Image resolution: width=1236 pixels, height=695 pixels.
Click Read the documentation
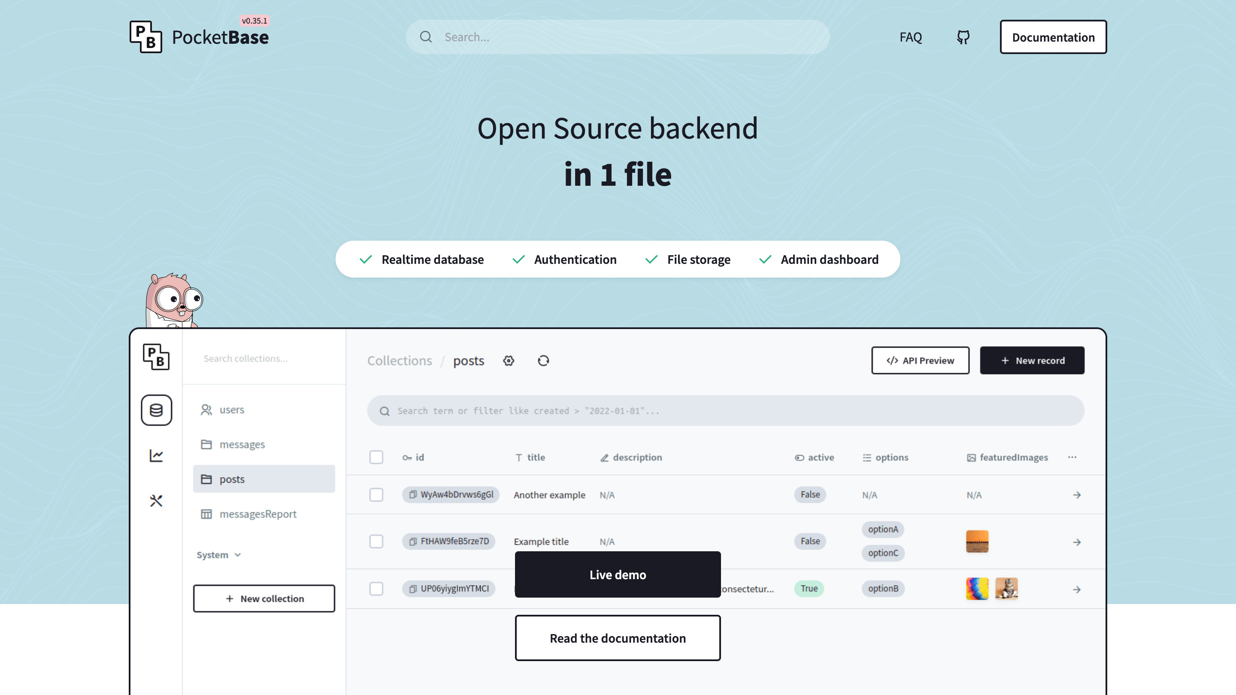[x=618, y=638]
